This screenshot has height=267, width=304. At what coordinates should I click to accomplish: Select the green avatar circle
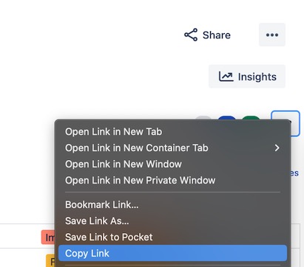[x=251, y=118]
